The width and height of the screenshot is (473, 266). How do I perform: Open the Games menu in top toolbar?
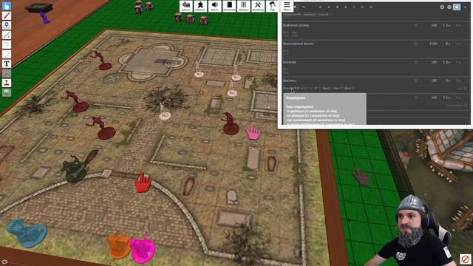186,6
